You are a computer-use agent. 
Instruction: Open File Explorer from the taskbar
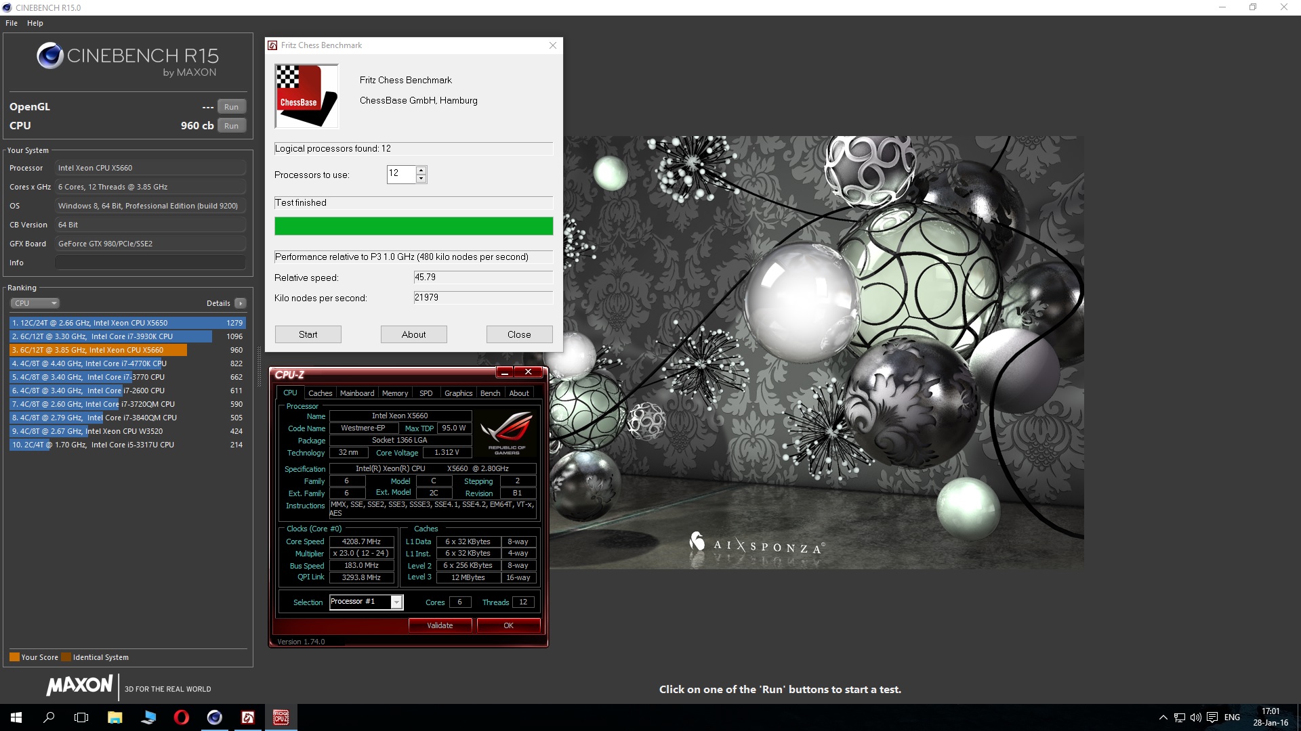coord(115,717)
